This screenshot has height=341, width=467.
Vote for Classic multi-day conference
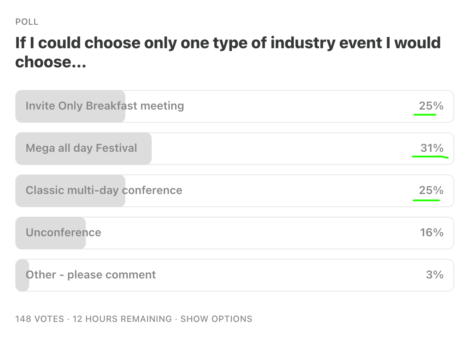click(x=234, y=190)
